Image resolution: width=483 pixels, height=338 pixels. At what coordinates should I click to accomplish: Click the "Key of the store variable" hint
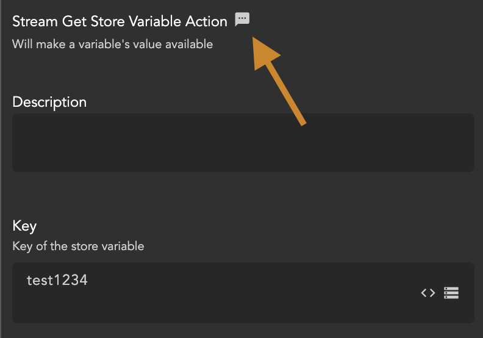[x=78, y=246]
